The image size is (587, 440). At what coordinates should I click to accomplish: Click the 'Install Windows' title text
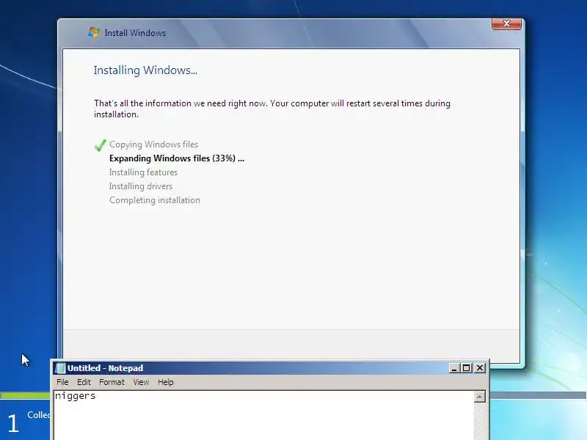[135, 33]
